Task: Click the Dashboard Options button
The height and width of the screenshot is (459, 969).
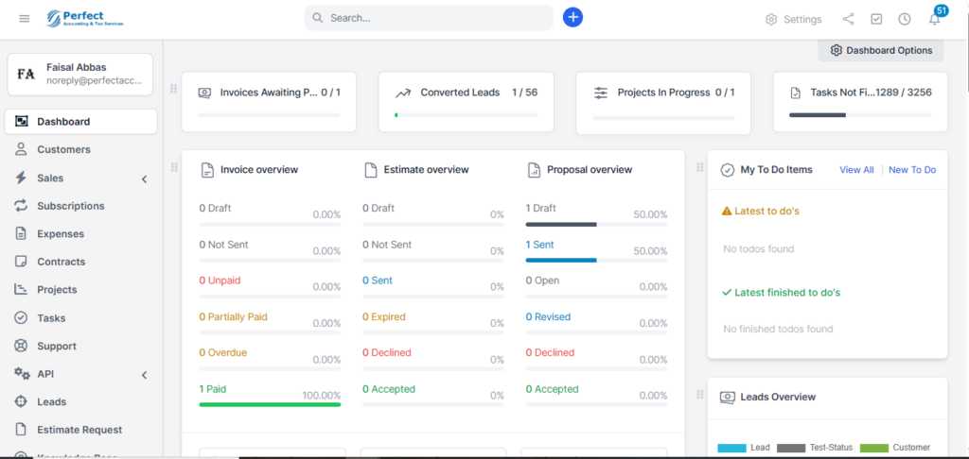Action: pos(880,50)
